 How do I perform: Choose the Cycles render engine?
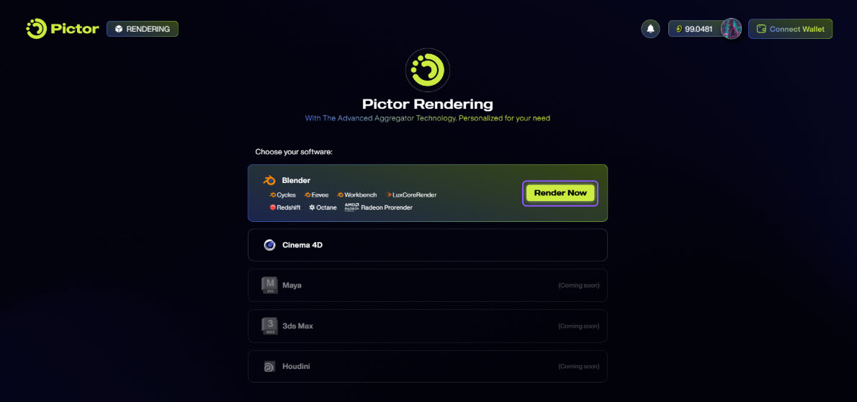point(282,195)
